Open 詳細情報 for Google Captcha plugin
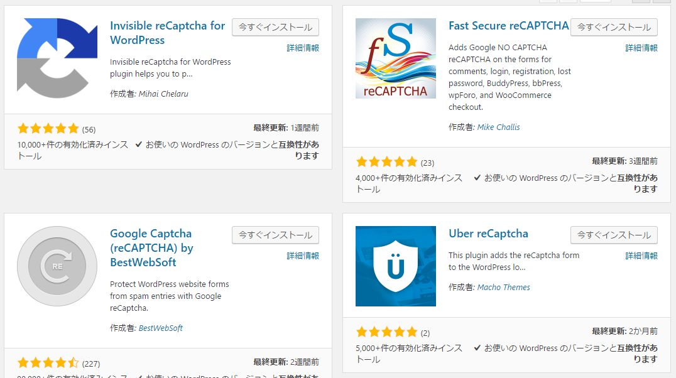The image size is (676, 378). point(303,256)
